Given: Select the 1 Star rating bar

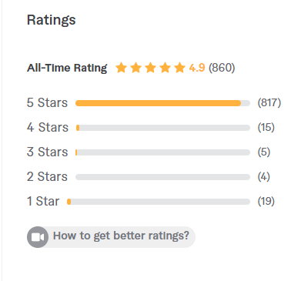Looking at the screenshot, I should [159, 202].
